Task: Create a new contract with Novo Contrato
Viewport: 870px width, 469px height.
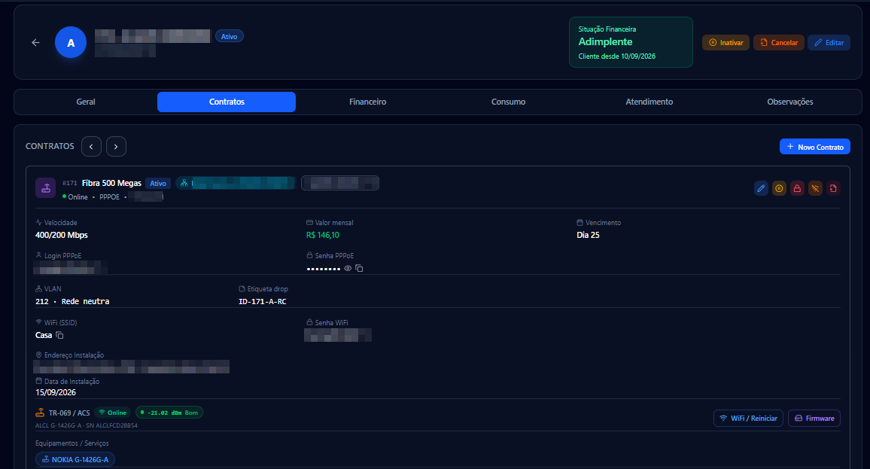Action: (x=814, y=147)
